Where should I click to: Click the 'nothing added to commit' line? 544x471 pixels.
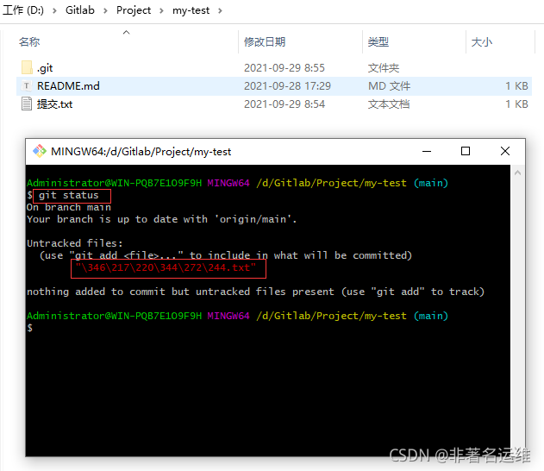[x=255, y=292]
